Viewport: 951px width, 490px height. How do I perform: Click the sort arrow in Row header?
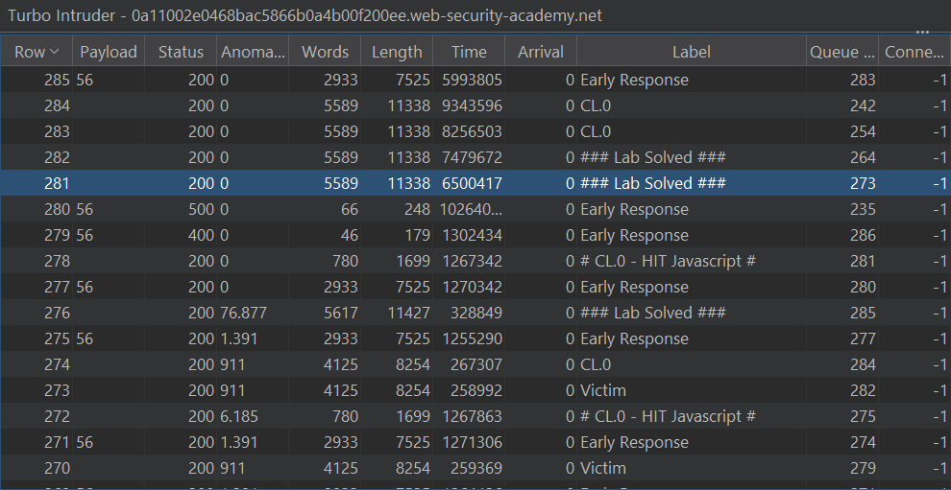[54, 52]
